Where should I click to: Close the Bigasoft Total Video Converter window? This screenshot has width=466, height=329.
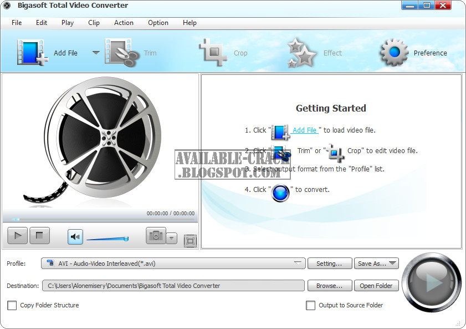(443, 6)
